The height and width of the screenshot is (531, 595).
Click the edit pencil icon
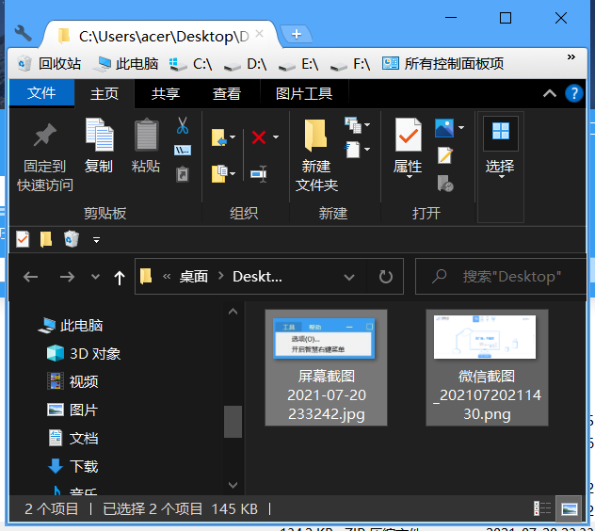[x=445, y=154]
